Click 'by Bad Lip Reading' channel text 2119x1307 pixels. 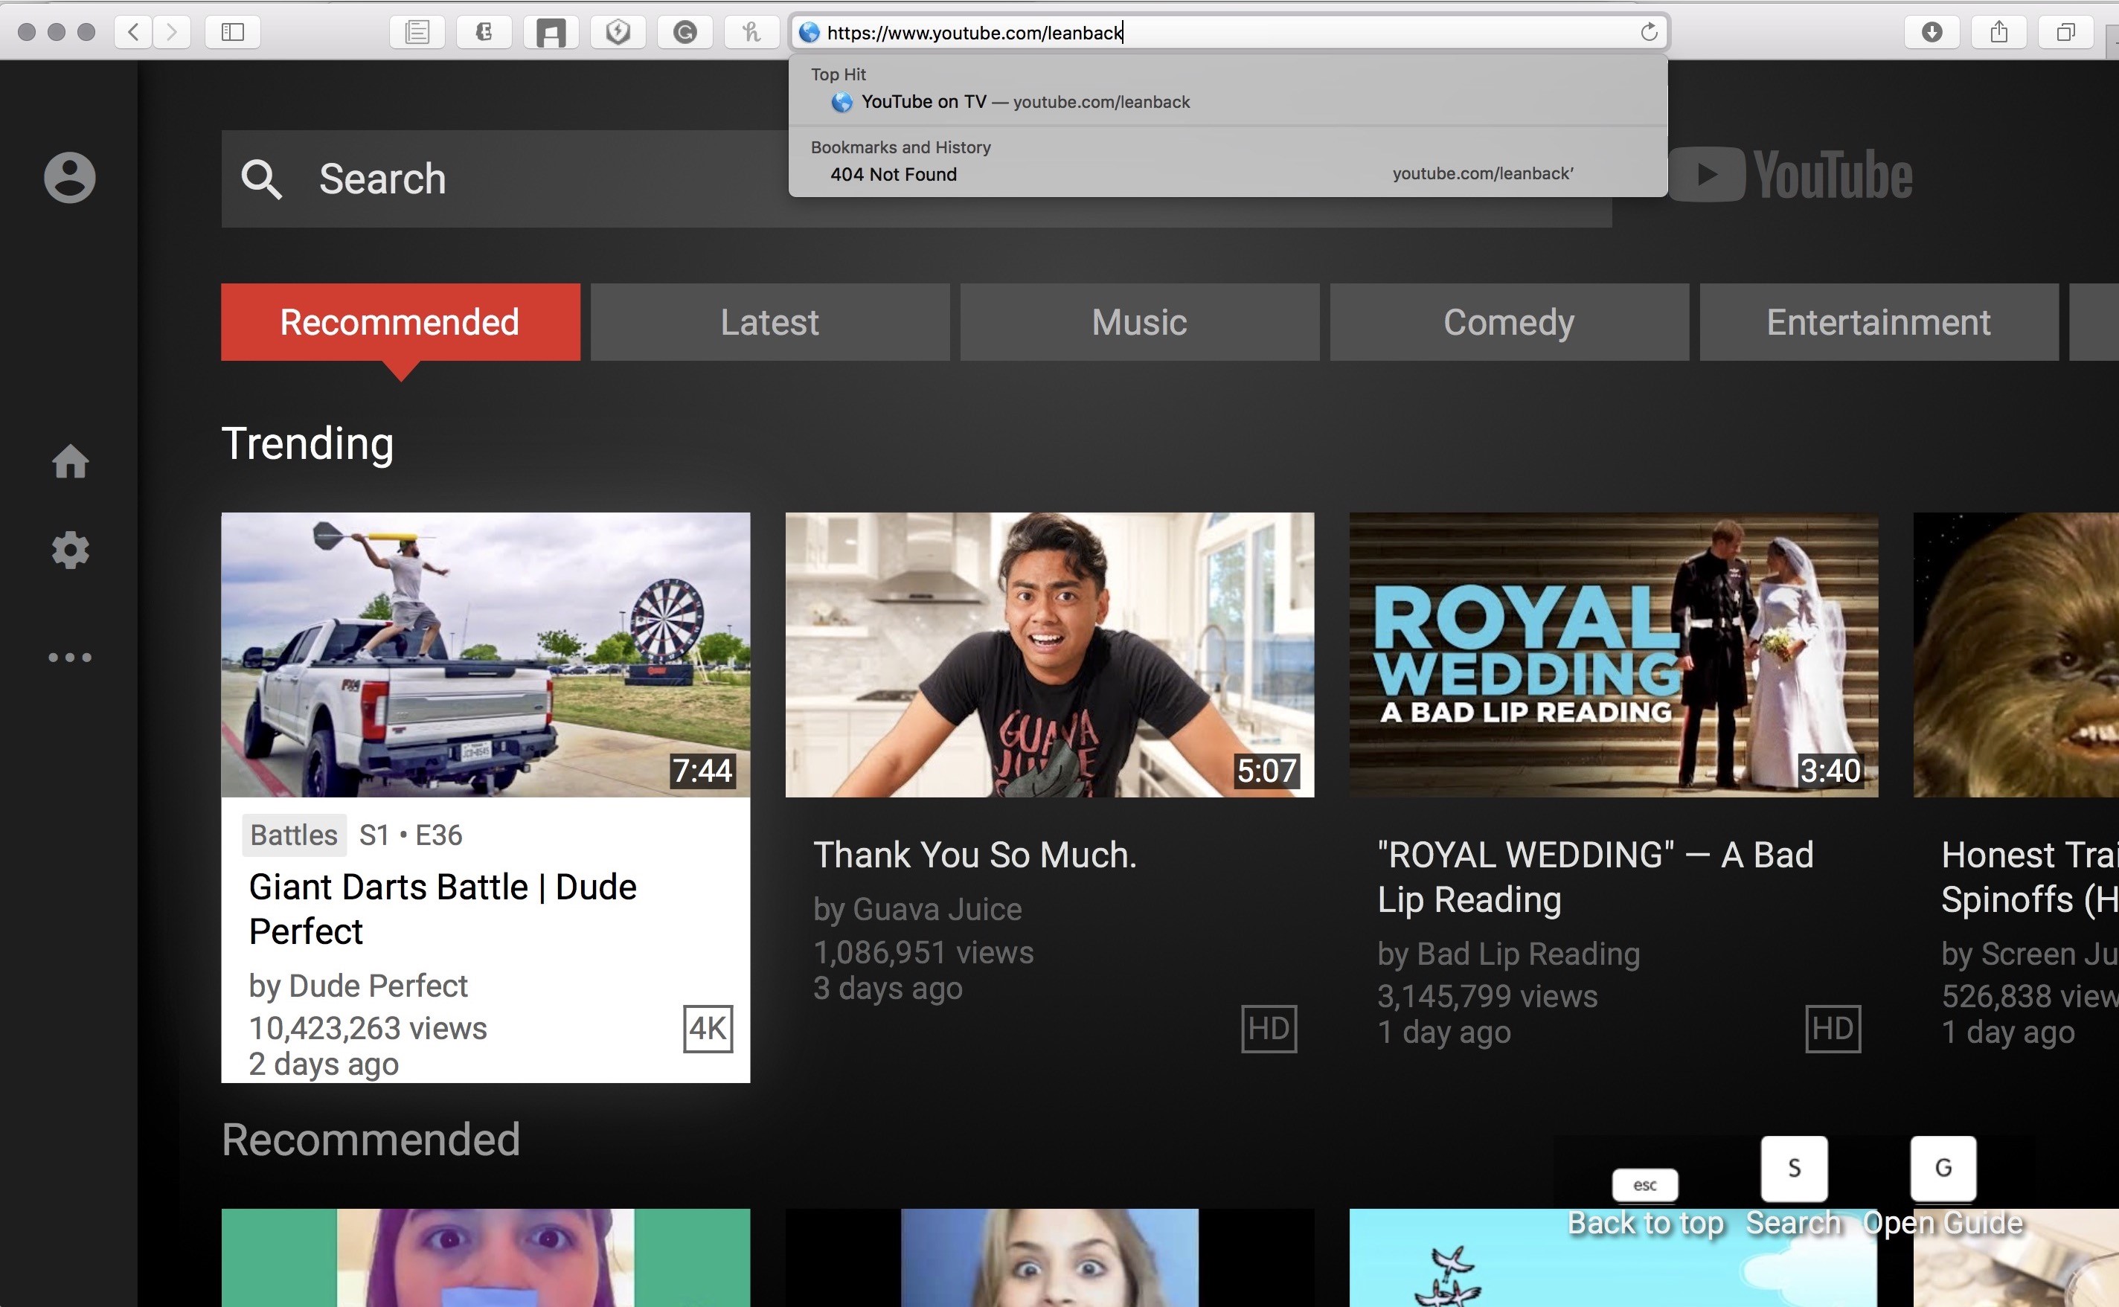pos(1507,953)
